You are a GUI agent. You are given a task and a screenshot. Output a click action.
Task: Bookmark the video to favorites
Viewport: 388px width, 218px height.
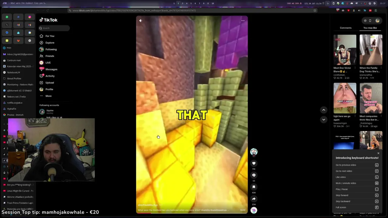point(254,187)
